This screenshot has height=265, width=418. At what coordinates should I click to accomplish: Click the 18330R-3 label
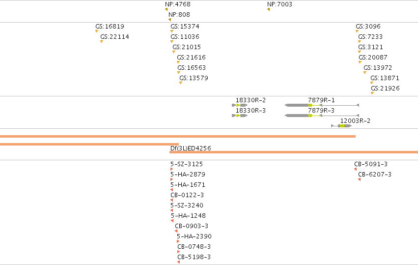tap(251, 111)
